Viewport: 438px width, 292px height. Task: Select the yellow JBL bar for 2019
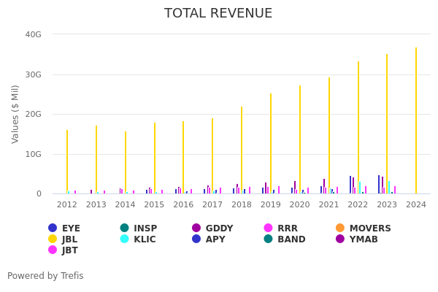[x=270, y=143]
